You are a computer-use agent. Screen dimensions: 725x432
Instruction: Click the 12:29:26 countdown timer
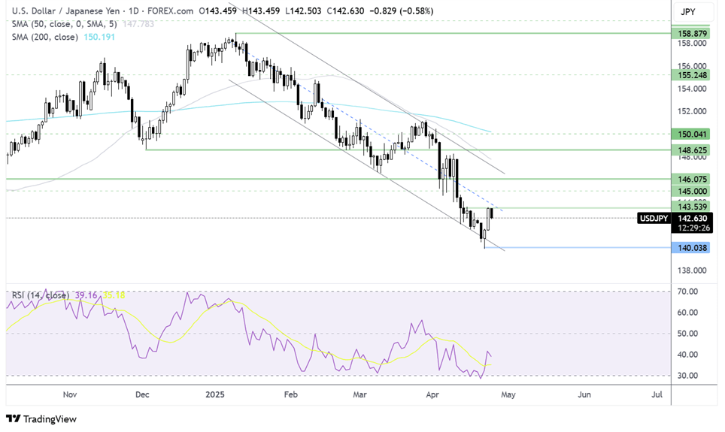click(x=693, y=228)
